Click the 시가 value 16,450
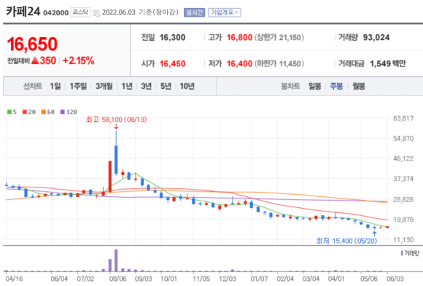The height and width of the screenshot is (286, 423). (172, 63)
